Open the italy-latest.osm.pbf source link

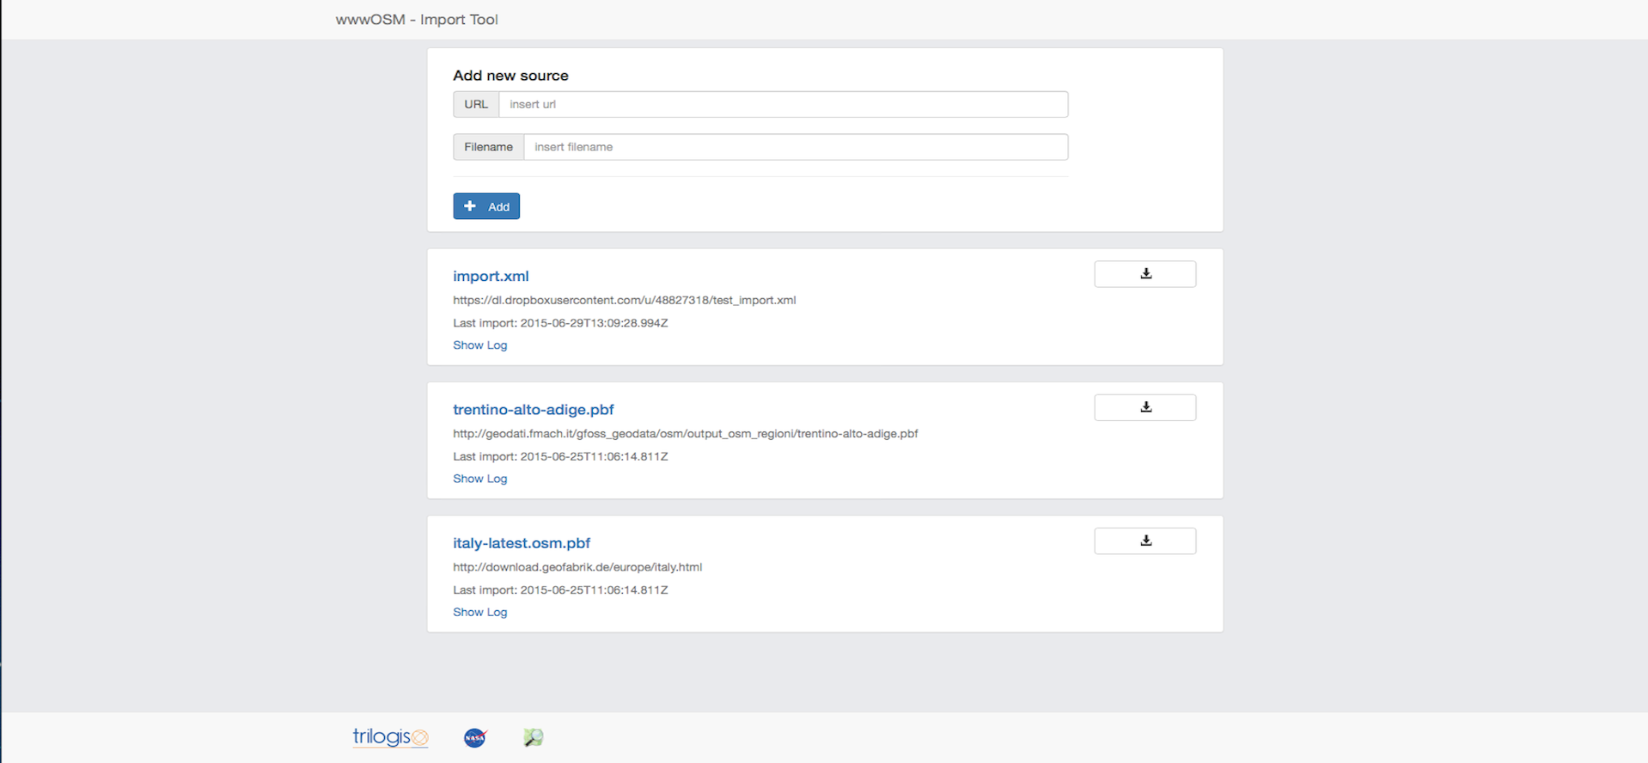click(522, 543)
